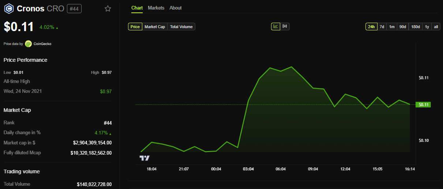The image size is (443, 189).
Task: Click the $0.10 price axis label
Action: click(x=424, y=141)
